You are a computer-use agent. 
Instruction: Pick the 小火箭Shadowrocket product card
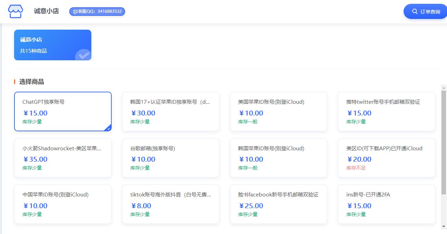(x=63, y=158)
